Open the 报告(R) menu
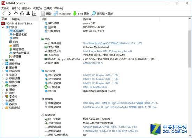The height and width of the screenshot is (138, 192). 26,8
